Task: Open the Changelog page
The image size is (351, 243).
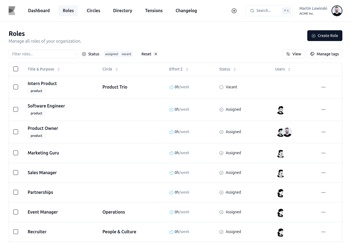Action: 186,11
